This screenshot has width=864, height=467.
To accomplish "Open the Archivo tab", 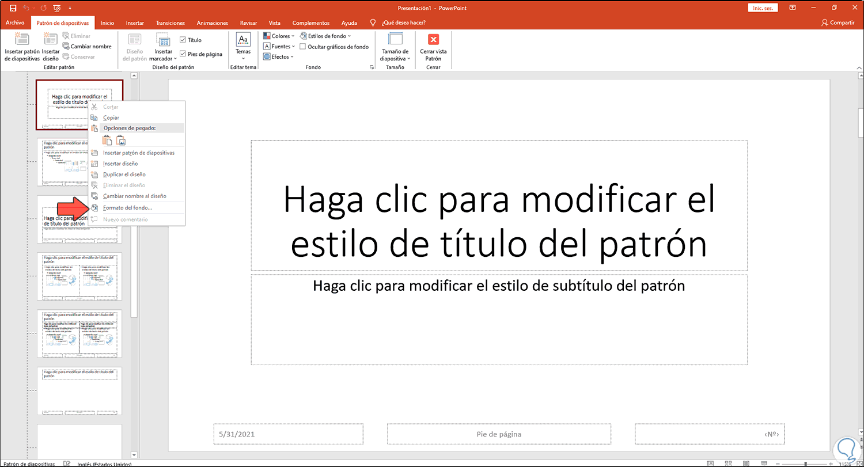I will tap(15, 23).
